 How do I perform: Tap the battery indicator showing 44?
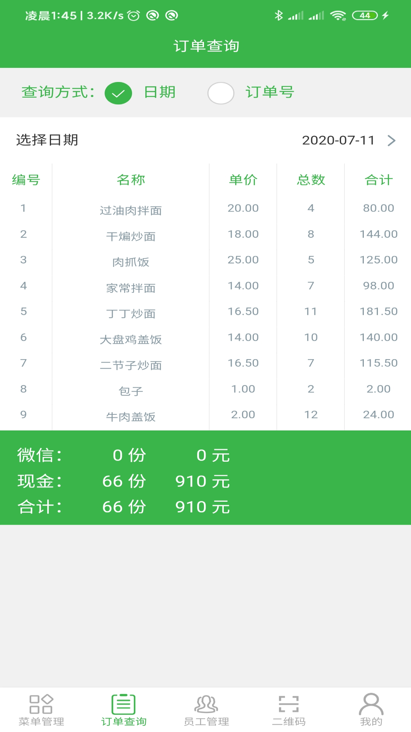pyautogui.click(x=365, y=15)
